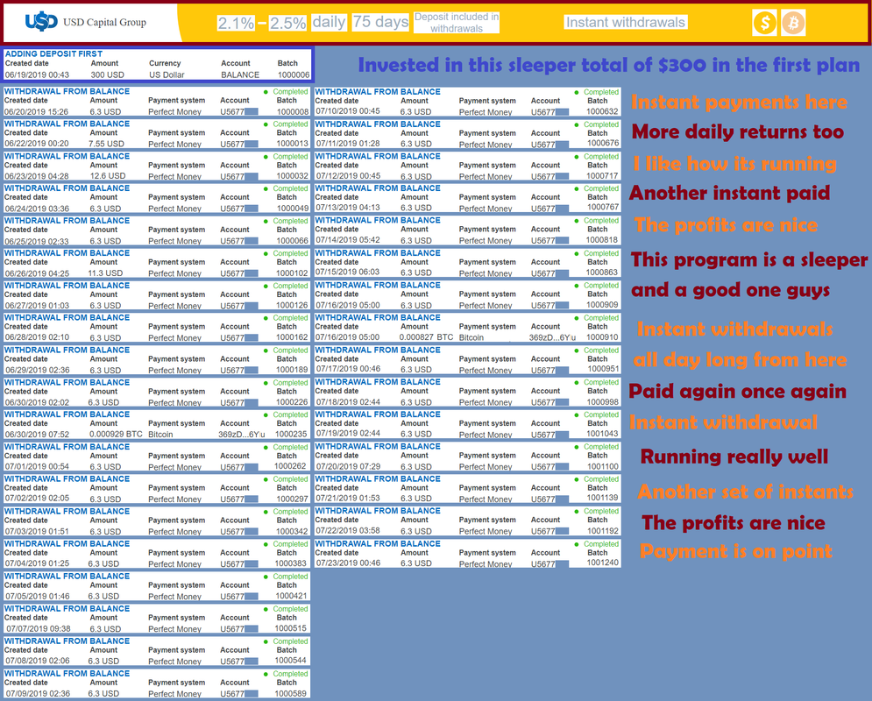This screenshot has width=872, height=701.
Task: Click the 'ADDING DEPOSIT FIRST' heading
Action: point(54,54)
